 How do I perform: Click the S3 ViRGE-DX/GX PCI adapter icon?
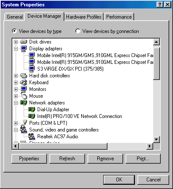point(32,69)
